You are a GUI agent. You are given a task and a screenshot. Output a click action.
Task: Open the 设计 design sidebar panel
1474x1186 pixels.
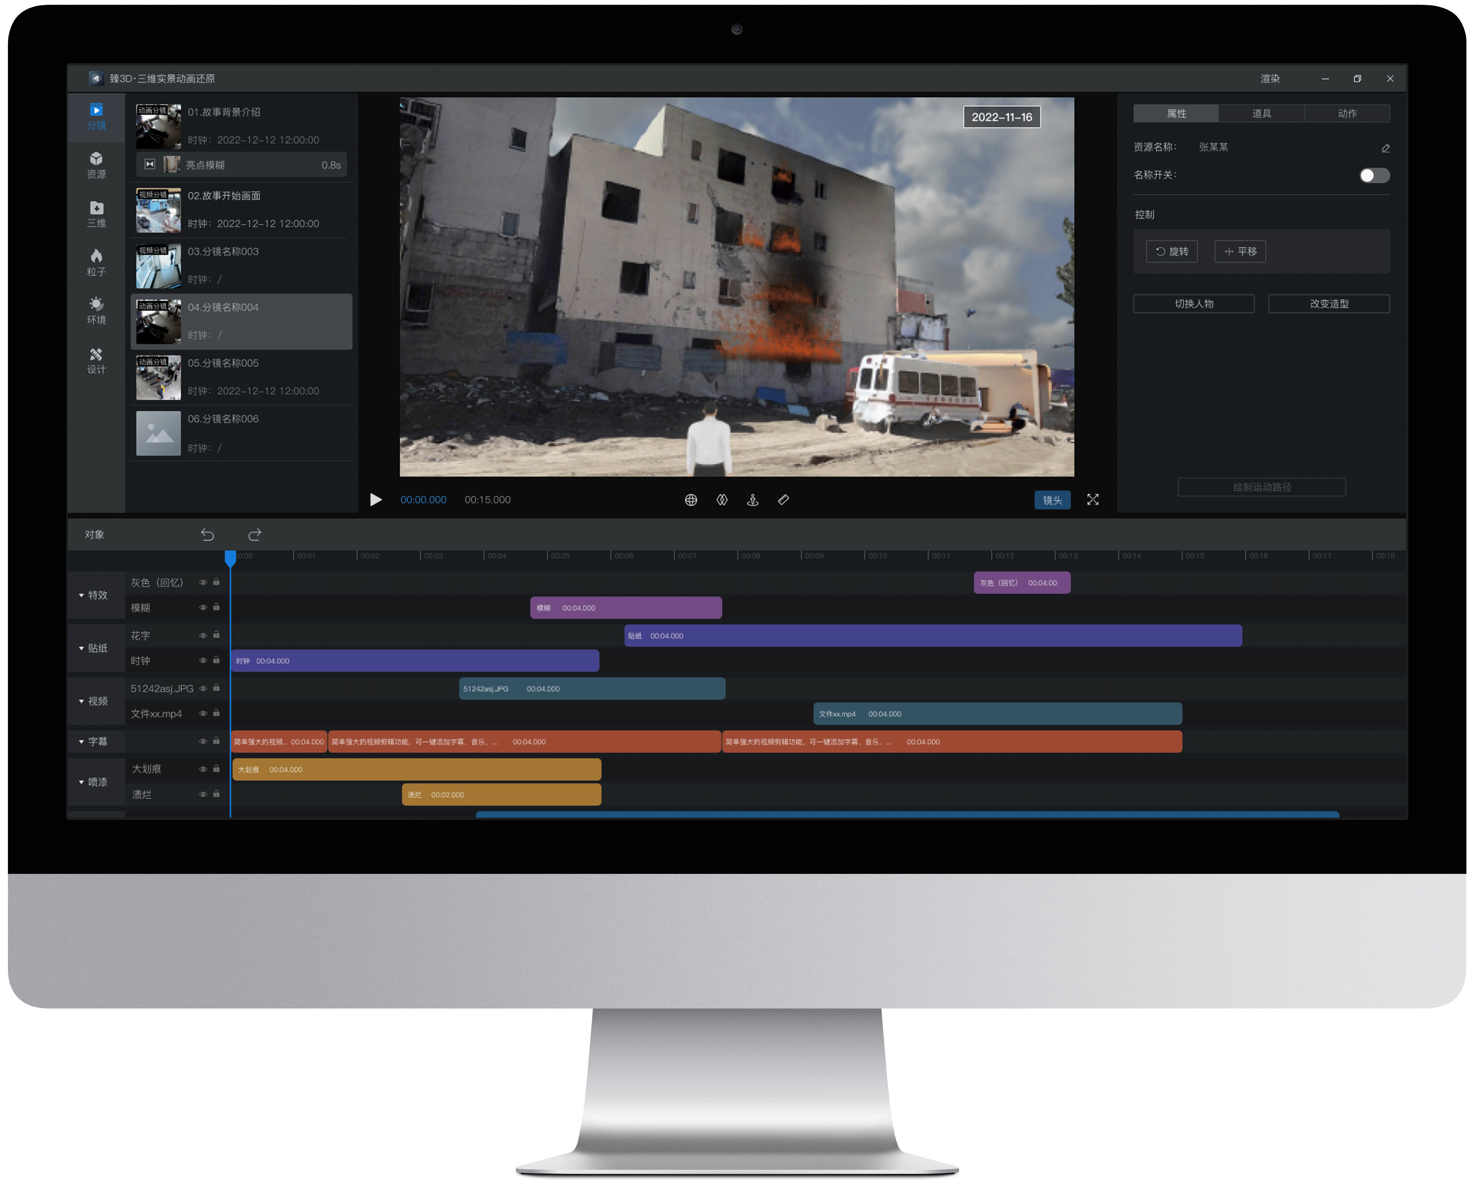(x=96, y=361)
